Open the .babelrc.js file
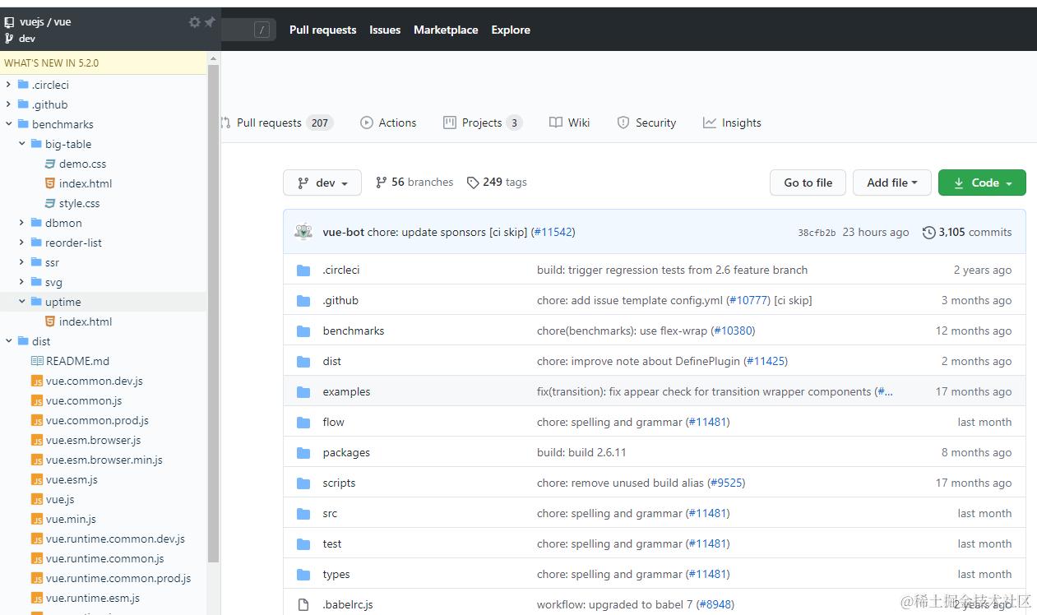The height and width of the screenshot is (615, 1037). click(x=348, y=604)
